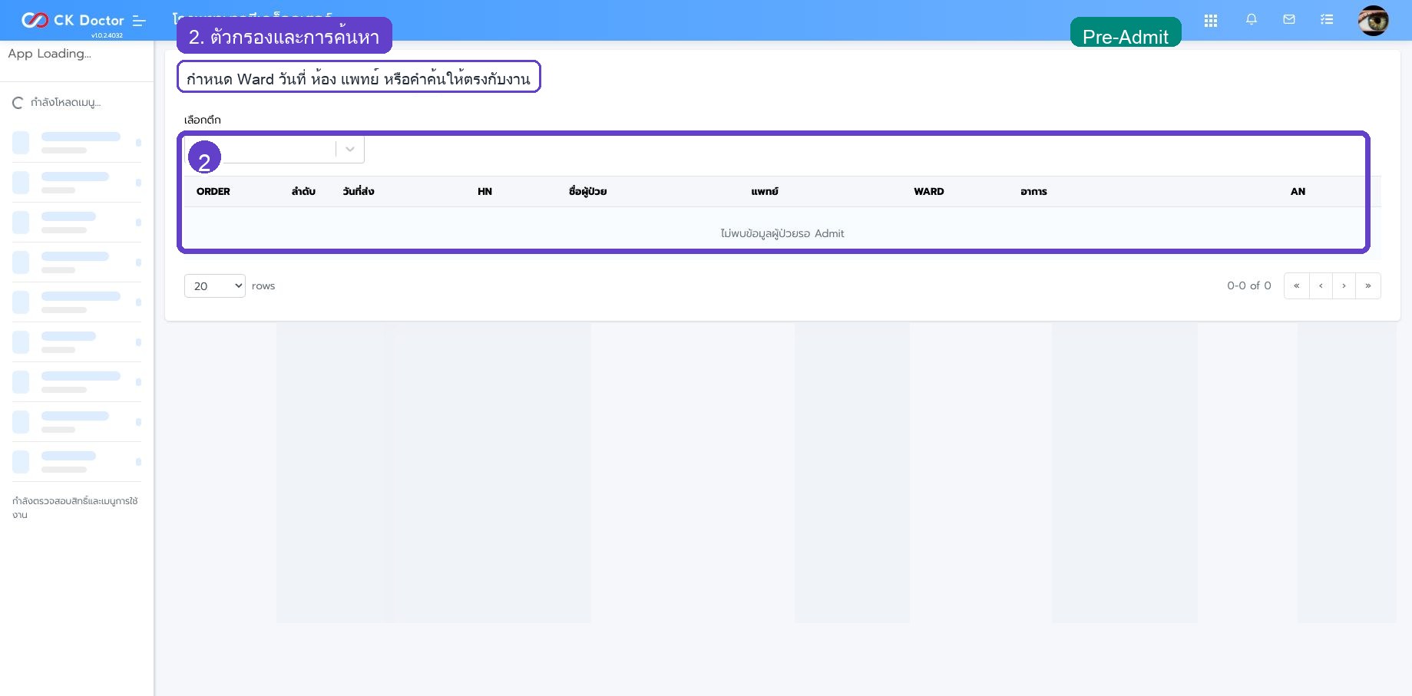Change the rows per page selector showing 20

pos(215,285)
